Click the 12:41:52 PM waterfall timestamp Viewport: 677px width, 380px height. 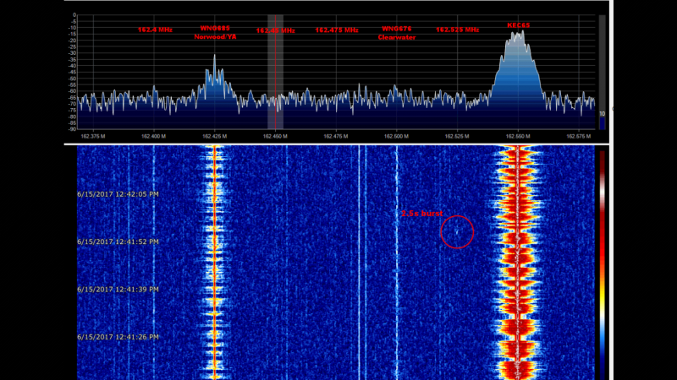(118, 242)
